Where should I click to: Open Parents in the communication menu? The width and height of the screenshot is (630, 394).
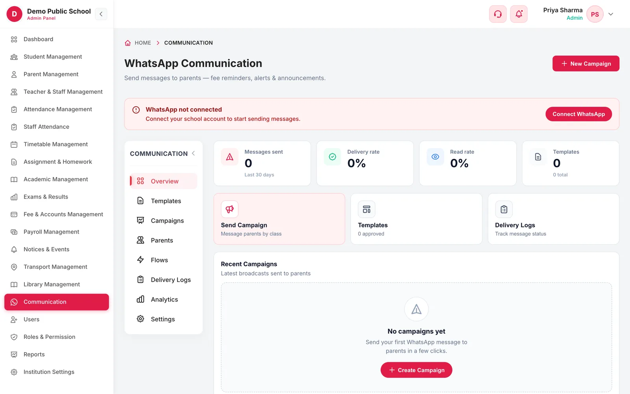click(x=163, y=240)
